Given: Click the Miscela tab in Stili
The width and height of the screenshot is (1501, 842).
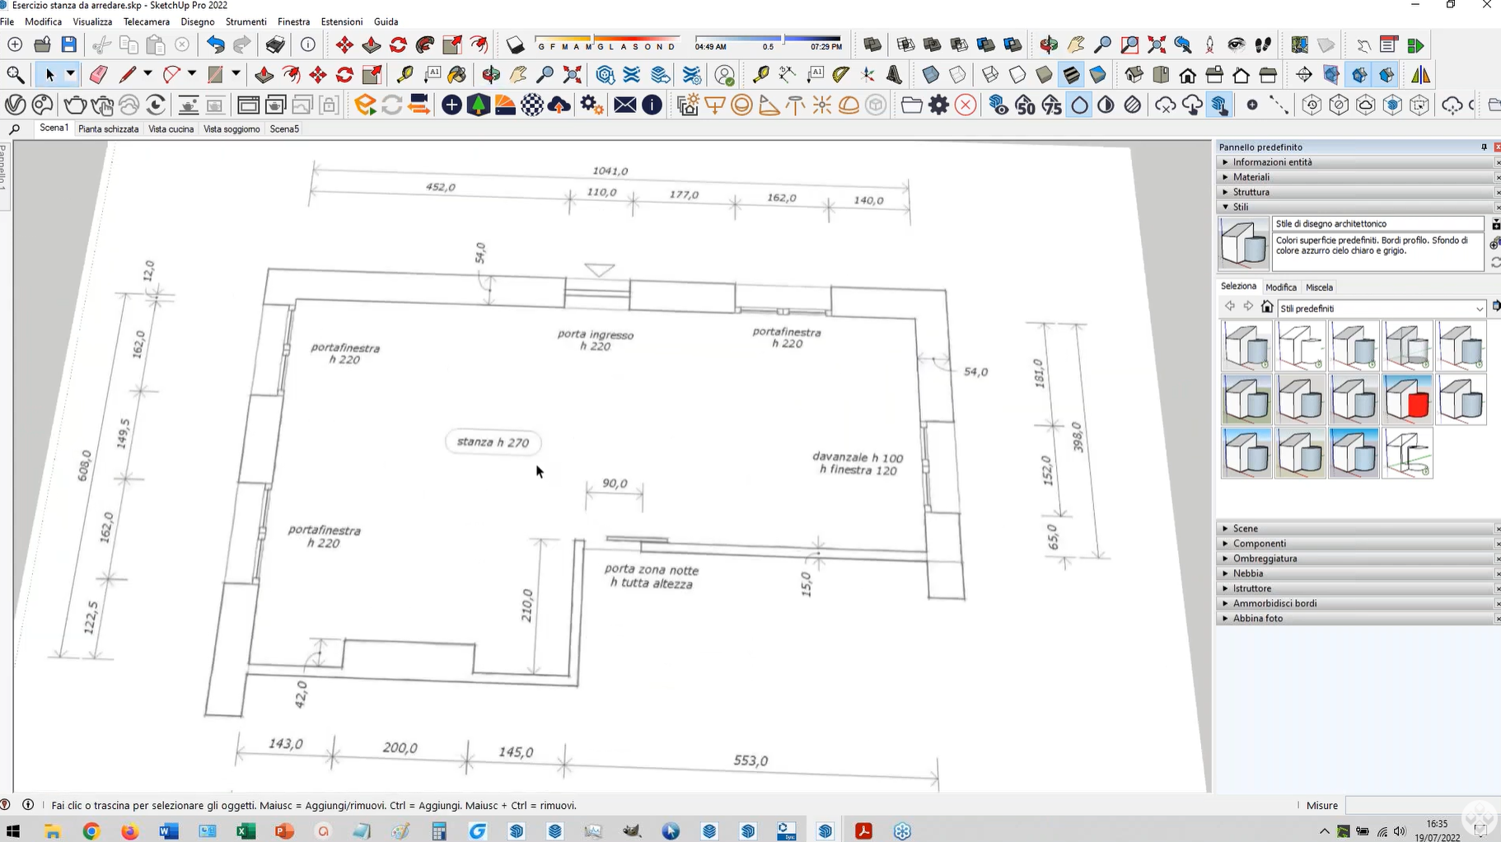Looking at the screenshot, I should pos(1319,288).
